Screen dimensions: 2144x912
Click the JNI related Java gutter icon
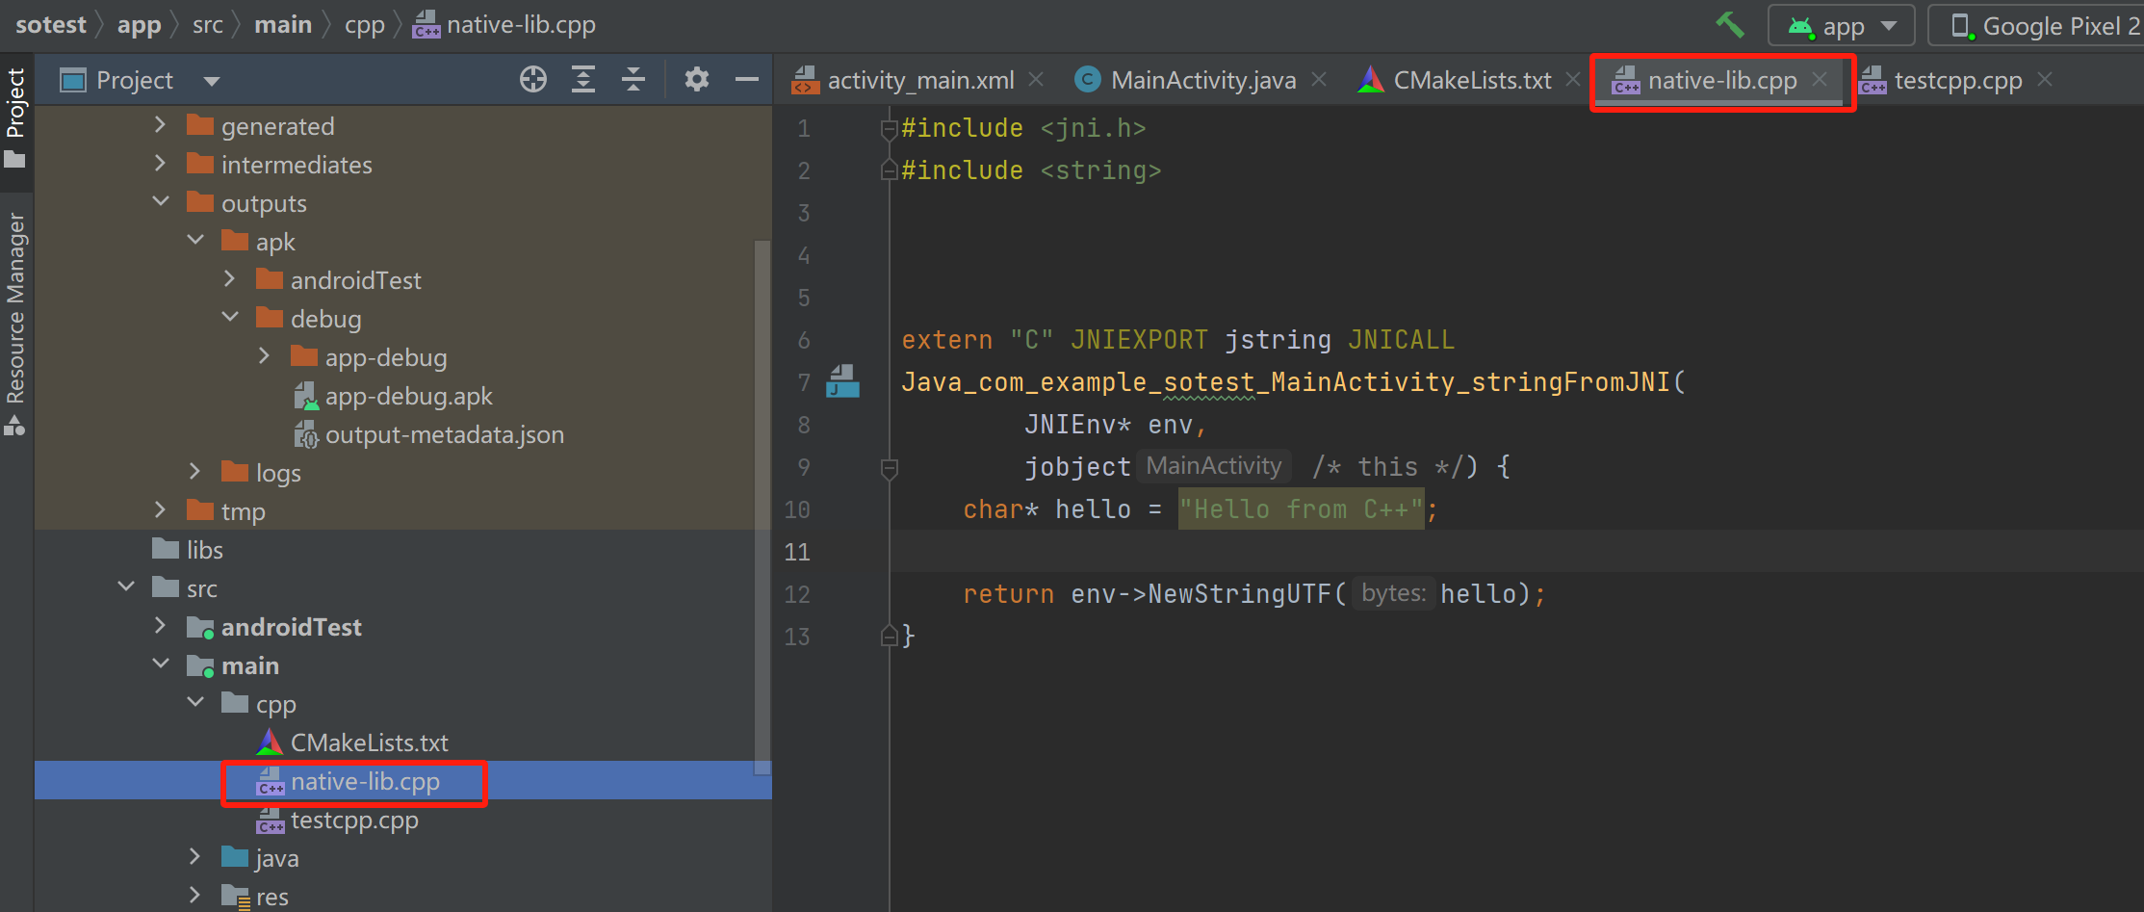click(x=842, y=381)
